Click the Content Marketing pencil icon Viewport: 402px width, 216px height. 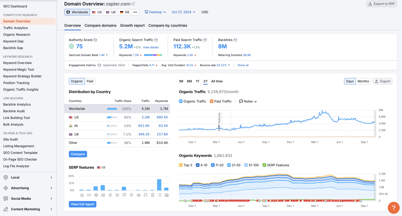click(x=6, y=209)
